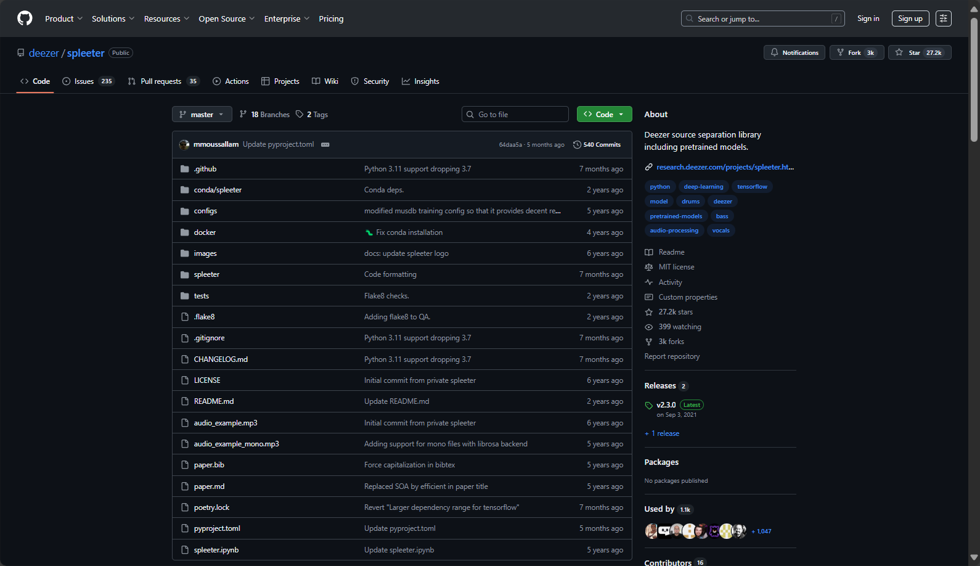Image resolution: width=980 pixels, height=566 pixels.
Task: Click the Sign up button
Action: pyautogui.click(x=910, y=18)
